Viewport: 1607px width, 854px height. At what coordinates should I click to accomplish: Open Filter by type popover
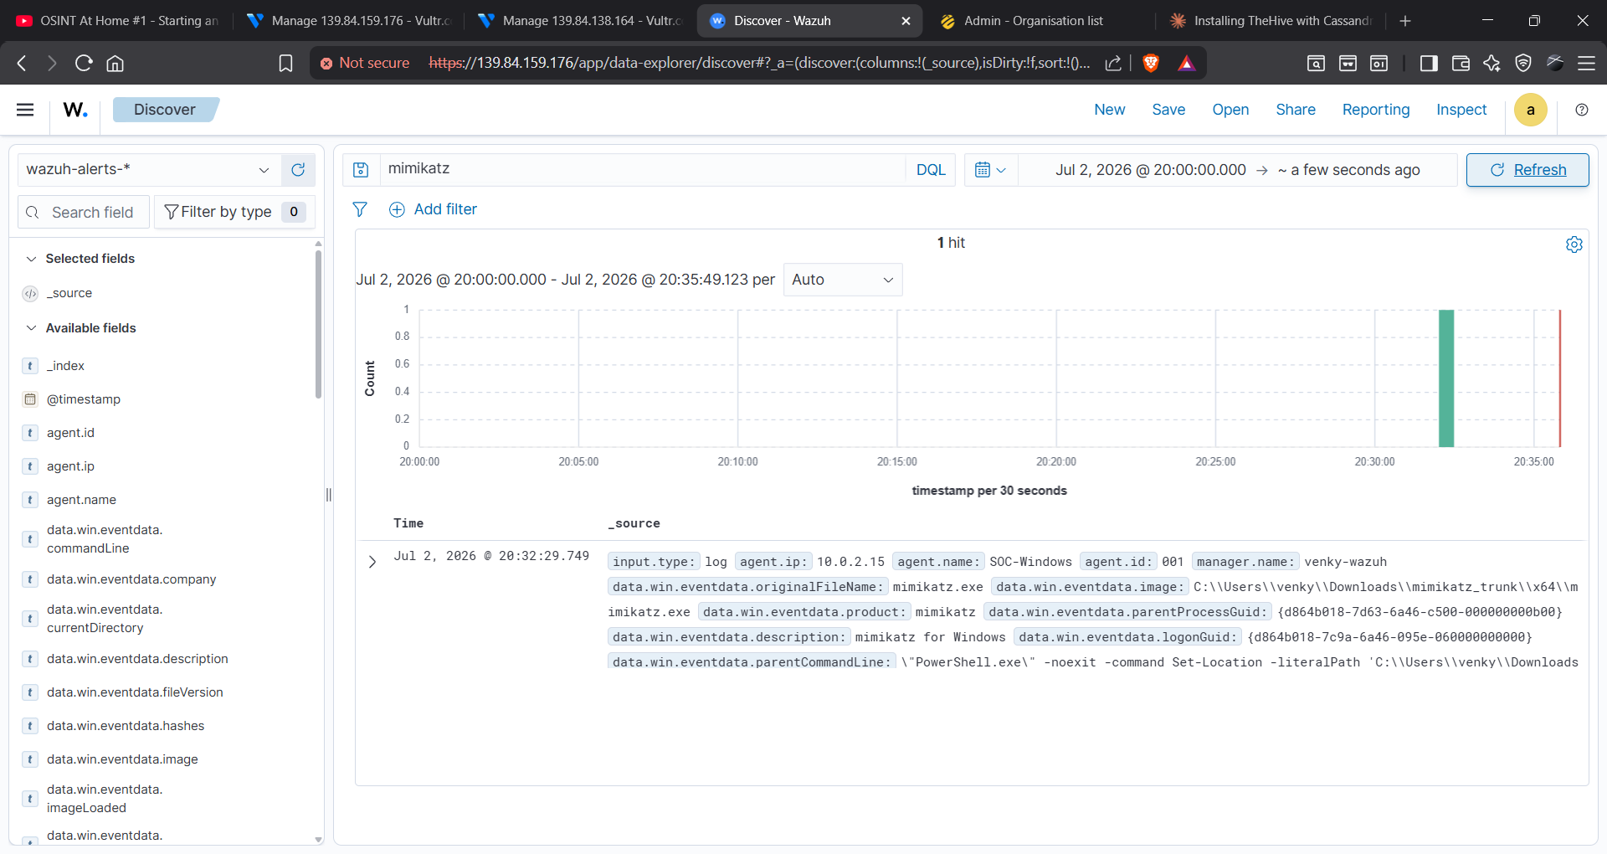pos(234,212)
